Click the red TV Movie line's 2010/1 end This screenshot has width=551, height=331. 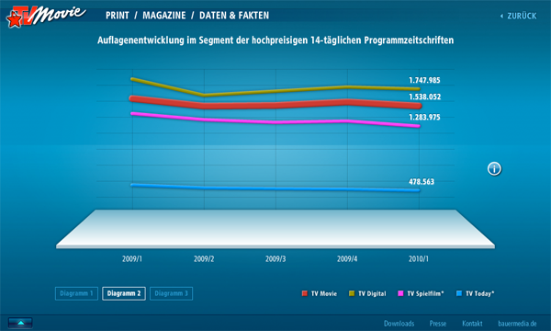pyautogui.click(x=418, y=106)
